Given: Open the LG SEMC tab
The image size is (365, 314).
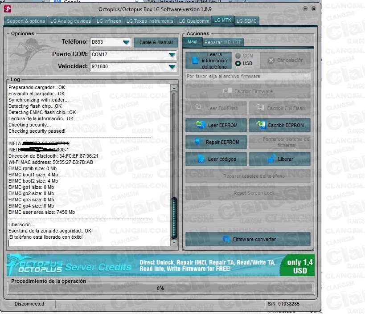Looking at the screenshot, I should tap(246, 21).
